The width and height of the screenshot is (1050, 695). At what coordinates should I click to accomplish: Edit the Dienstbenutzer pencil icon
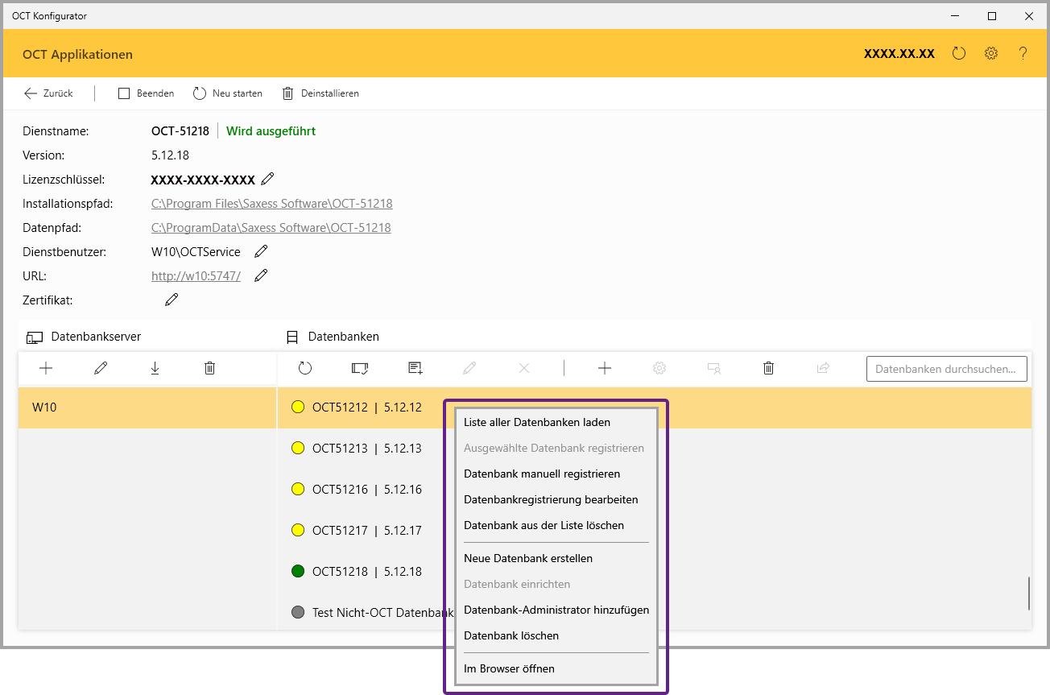point(261,251)
